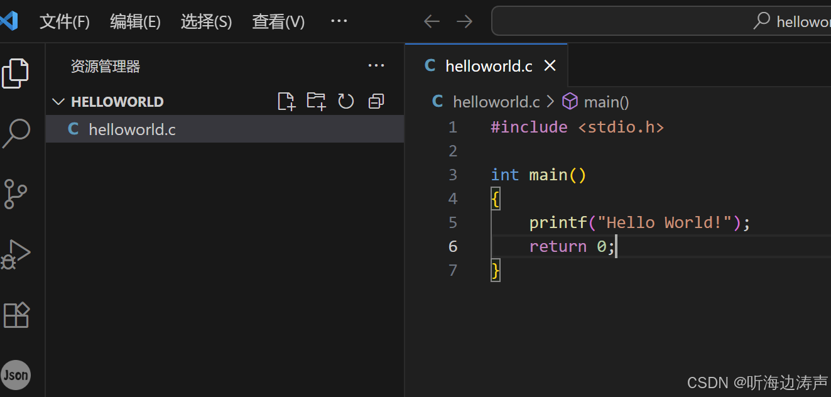Click line number 5 in gutter
Image resolution: width=831 pixels, height=397 pixels.
(x=453, y=223)
